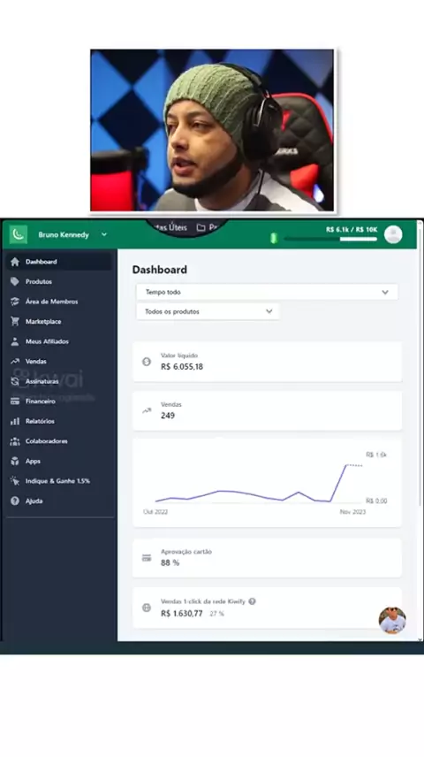Screen dimensions: 424x757
Task: Open Marketplace via its cart icon
Action: click(15, 322)
